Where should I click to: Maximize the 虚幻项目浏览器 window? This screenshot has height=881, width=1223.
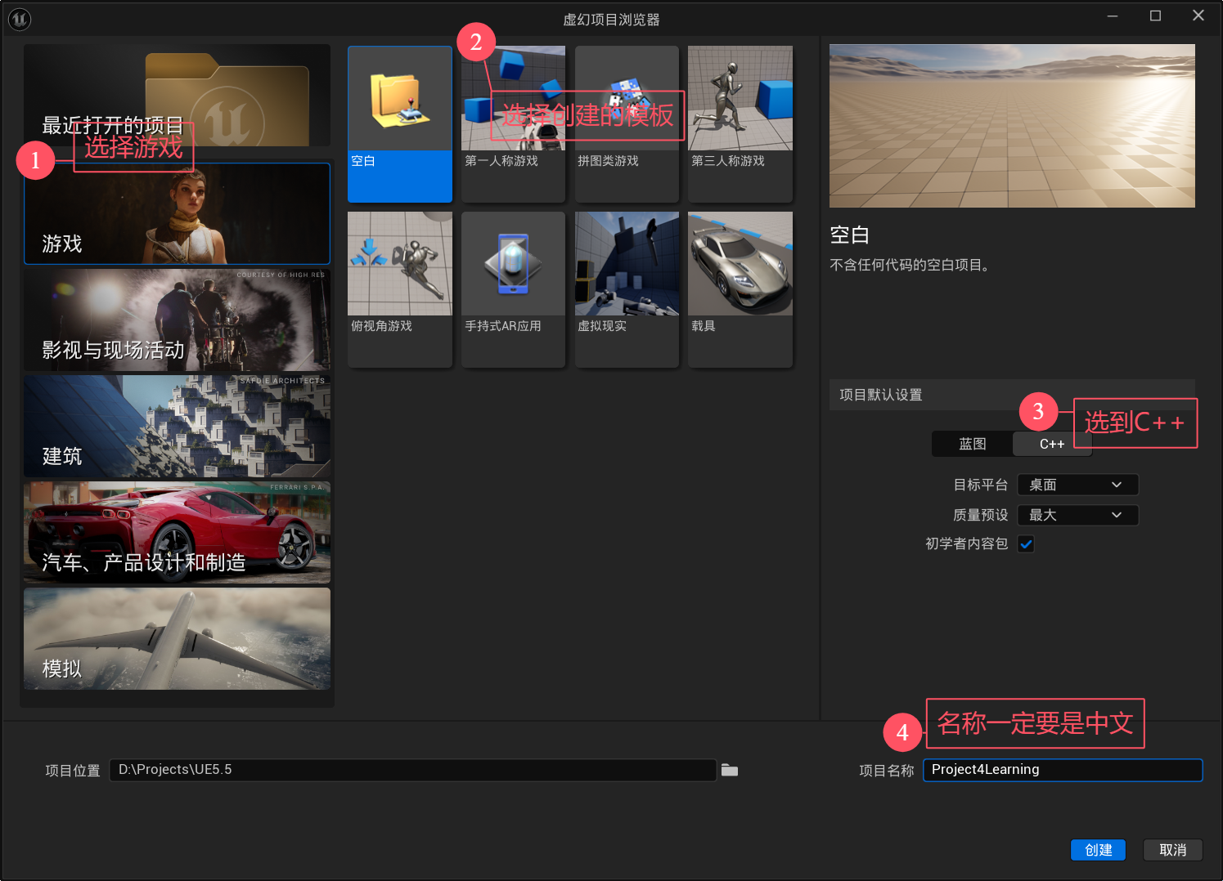pos(1155,16)
